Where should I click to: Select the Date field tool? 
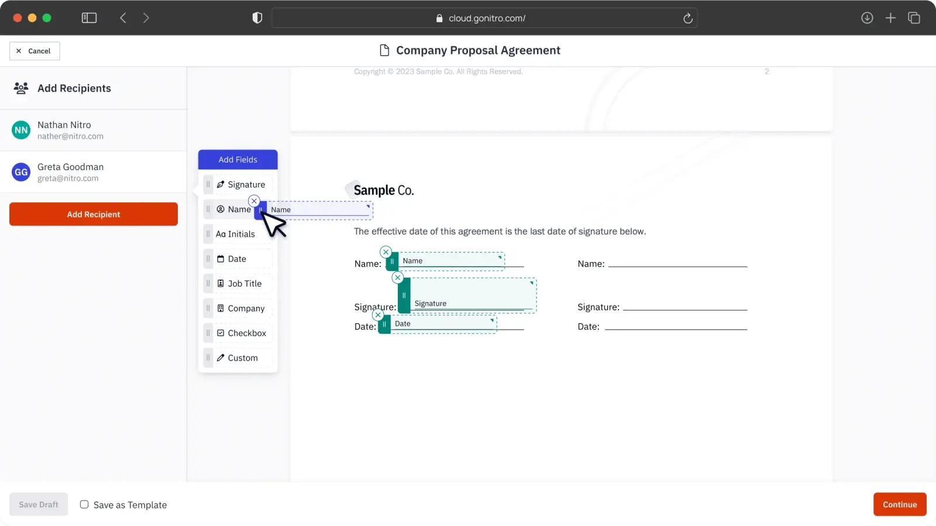[x=236, y=258]
